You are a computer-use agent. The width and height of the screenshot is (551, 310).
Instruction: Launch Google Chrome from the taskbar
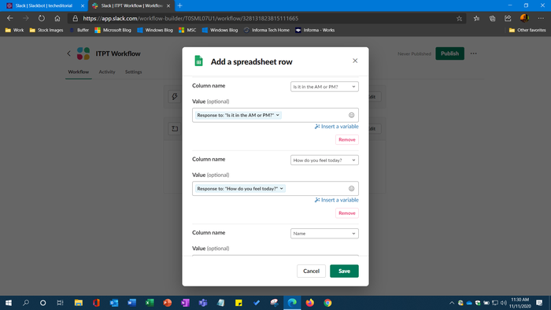[327, 303]
